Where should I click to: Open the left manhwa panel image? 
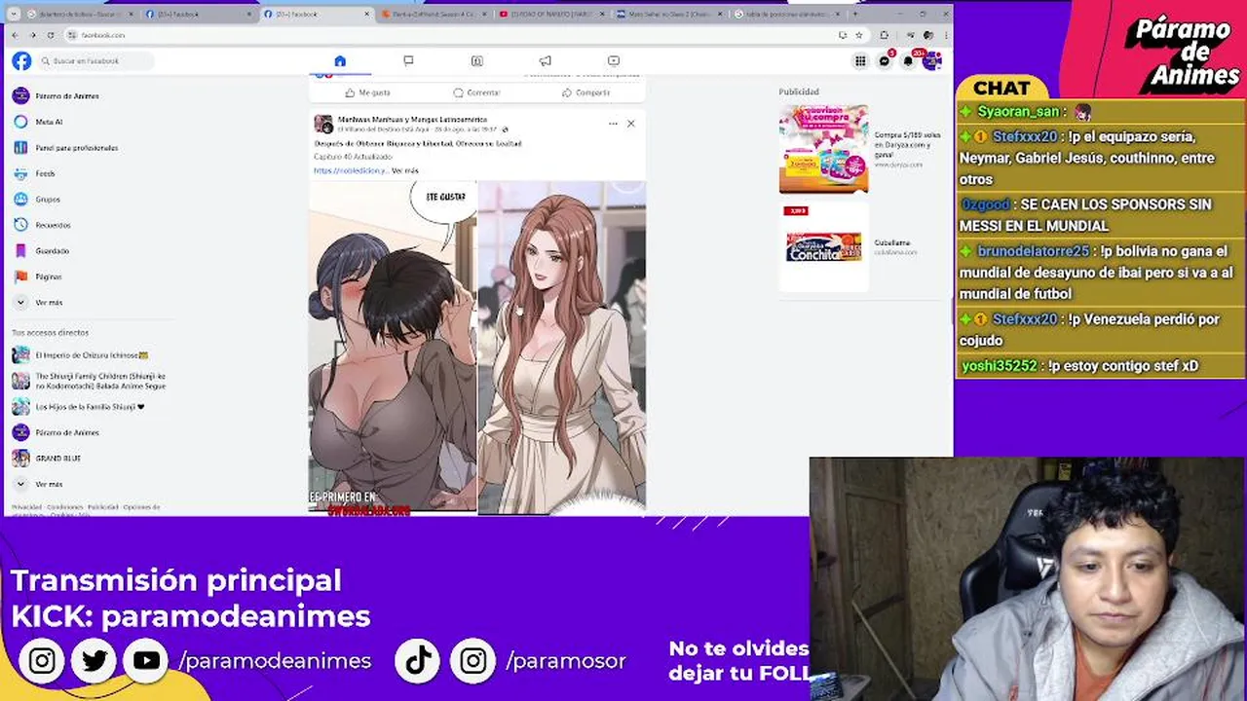pos(393,347)
